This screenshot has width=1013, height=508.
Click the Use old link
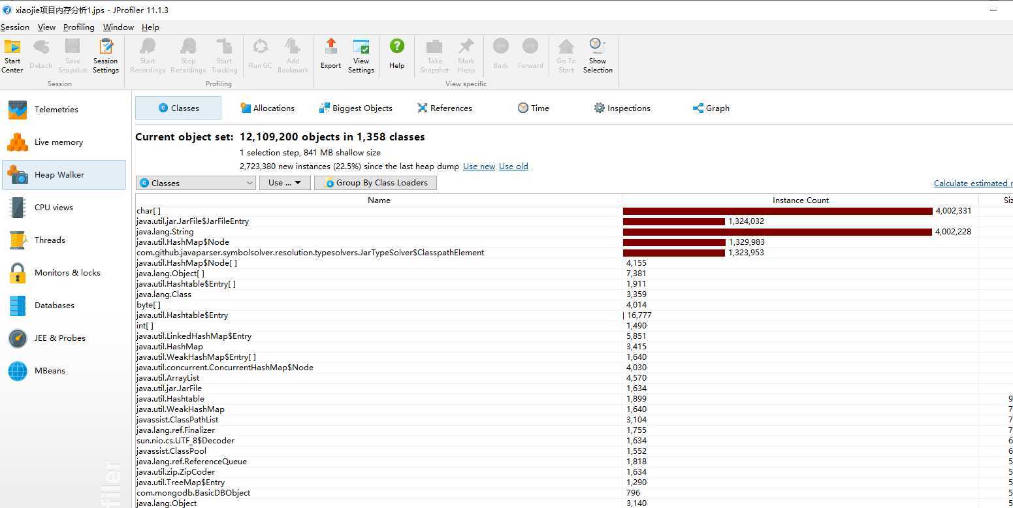coord(513,167)
